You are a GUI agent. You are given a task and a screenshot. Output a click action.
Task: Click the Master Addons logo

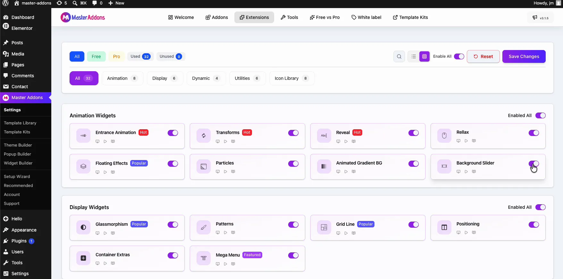(x=83, y=17)
